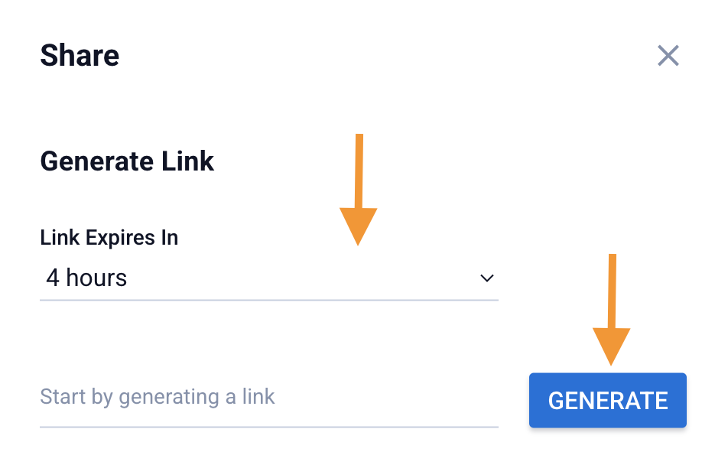The width and height of the screenshot is (728, 468).
Task: Change the expiration from 4 hours
Action: tap(268, 278)
